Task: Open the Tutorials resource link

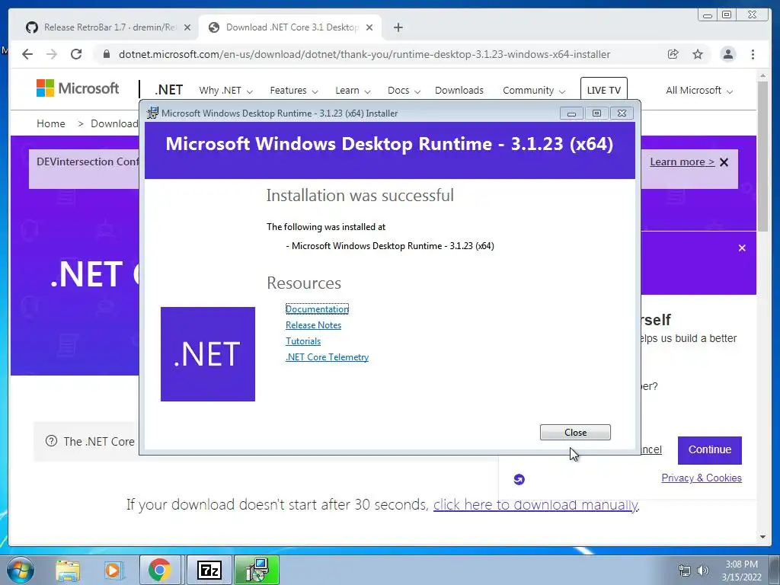Action: (x=303, y=340)
